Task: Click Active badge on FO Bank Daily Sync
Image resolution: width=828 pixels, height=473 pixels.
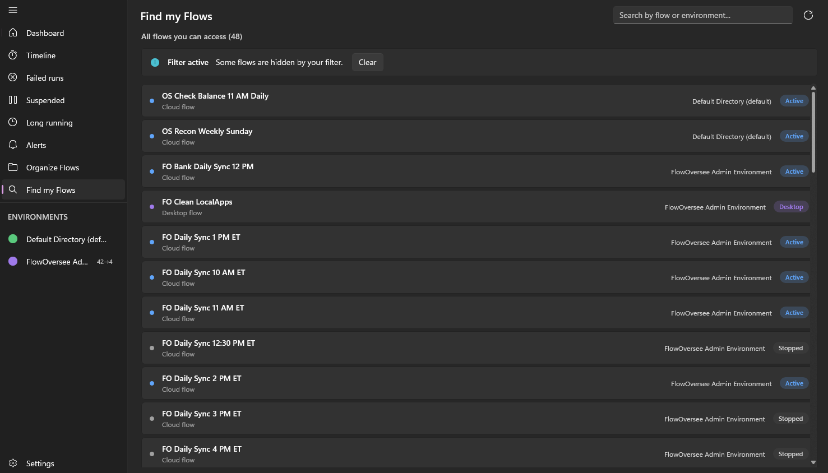Action: tap(794, 171)
